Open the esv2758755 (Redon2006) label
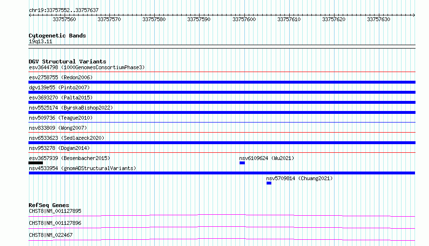Image resolution: width=429 pixels, height=246 pixels. coord(61,77)
